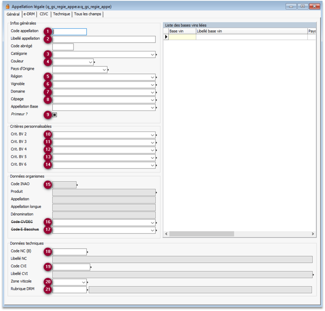Expand the Catégorie dropdown
Viewport: 325px width, 311px height.
click(152, 55)
